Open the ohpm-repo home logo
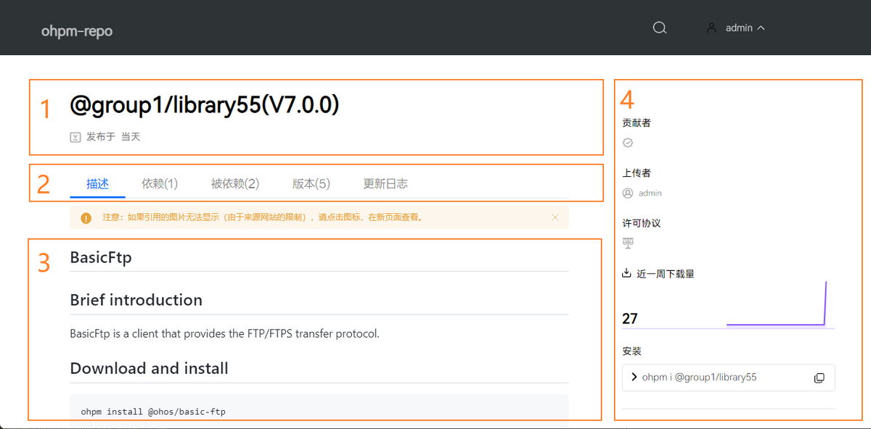This screenshot has width=871, height=429. (x=77, y=31)
